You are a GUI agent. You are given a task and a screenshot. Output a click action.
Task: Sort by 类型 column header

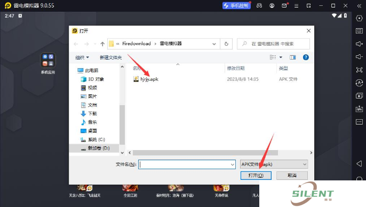point(283,68)
